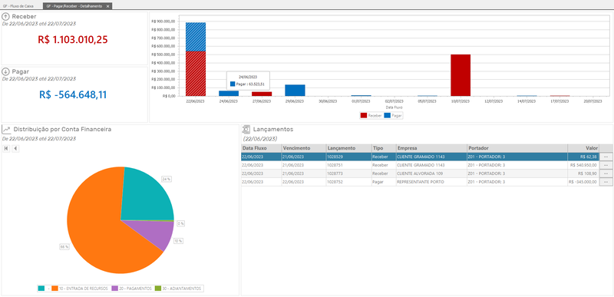Click the red 10/07/2023 Receber bar
This screenshot has height=297, width=614.
point(460,75)
